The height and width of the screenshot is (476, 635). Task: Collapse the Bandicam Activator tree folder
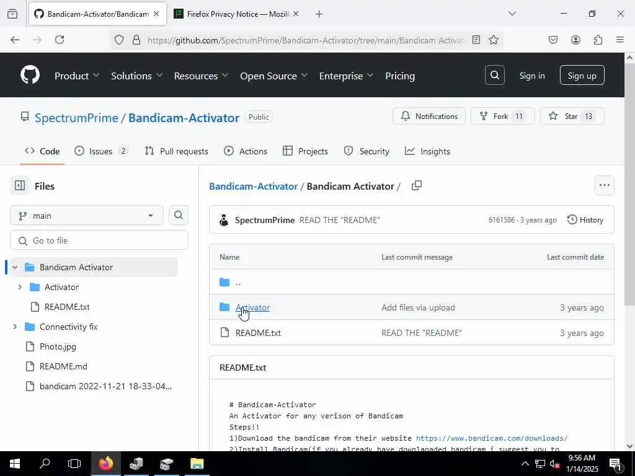coord(15,267)
